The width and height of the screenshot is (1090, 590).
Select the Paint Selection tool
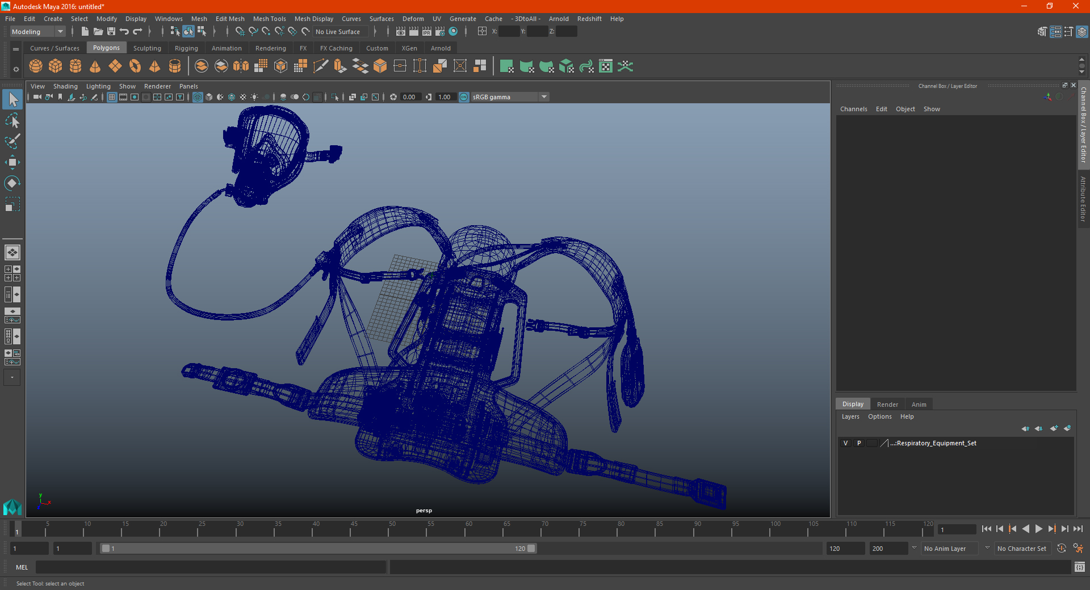[12, 141]
